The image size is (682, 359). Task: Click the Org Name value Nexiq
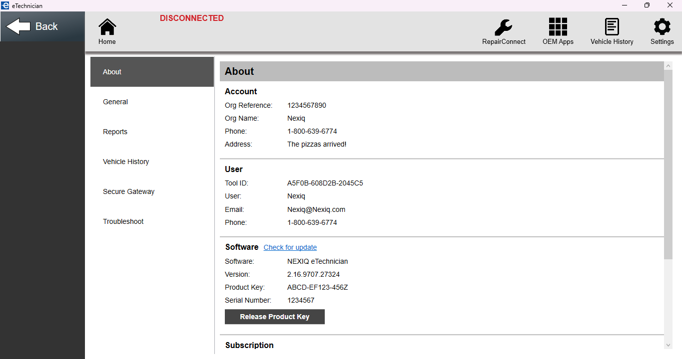[x=296, y=118]
